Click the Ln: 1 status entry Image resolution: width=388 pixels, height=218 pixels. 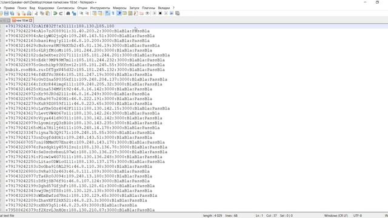click(259, 216)
